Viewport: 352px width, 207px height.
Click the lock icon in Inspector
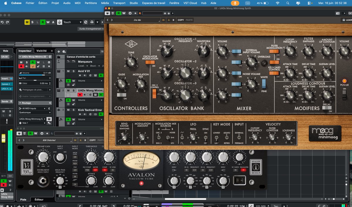pos(38,67)
